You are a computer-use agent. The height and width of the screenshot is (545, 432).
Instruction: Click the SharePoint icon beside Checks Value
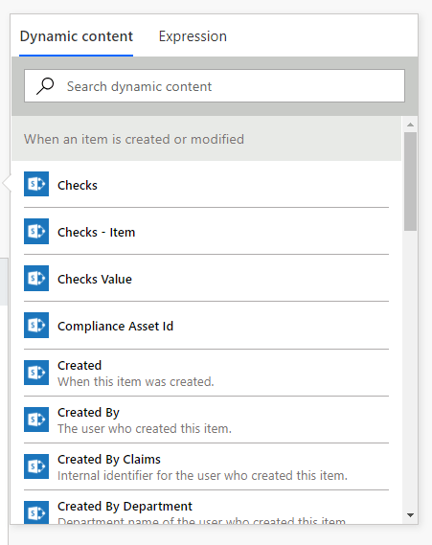[x=36, y=278]
